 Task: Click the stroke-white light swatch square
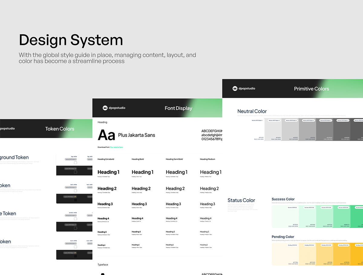(75, 219)
